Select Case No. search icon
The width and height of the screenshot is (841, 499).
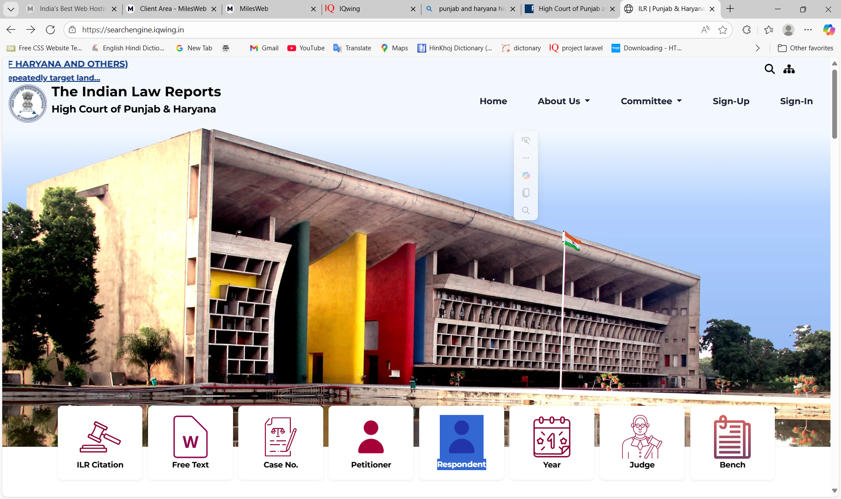coord(280,443)
